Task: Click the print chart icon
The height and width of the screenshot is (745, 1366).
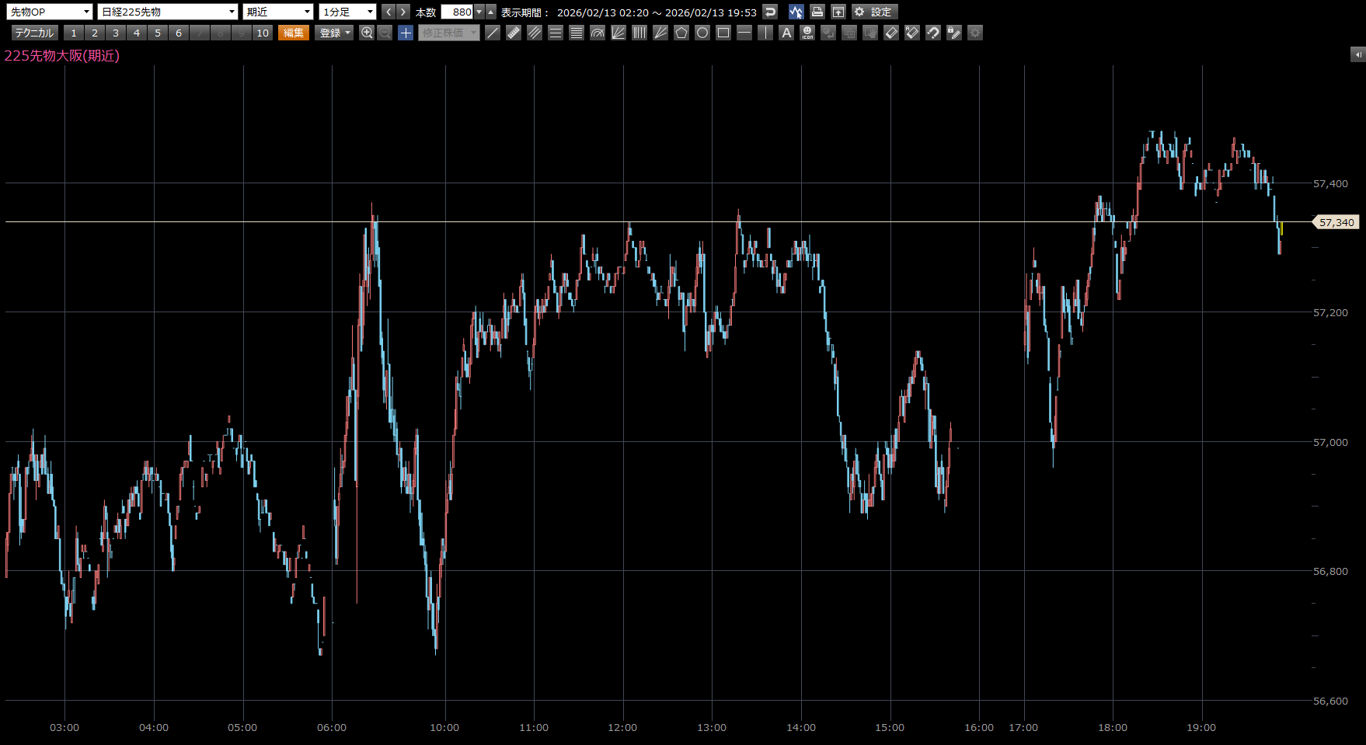Action: click(x=817, y=12)
